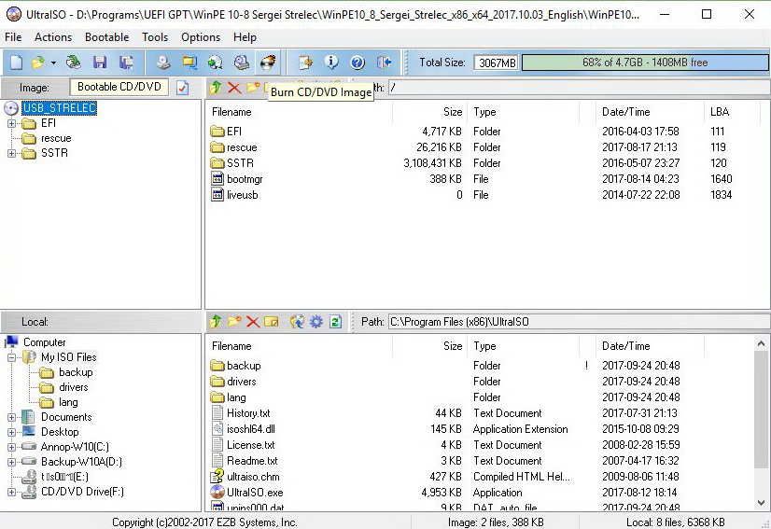Select the drivers folder in local tree
Viewport: 771px width, 529px height.
click(73, 387)
